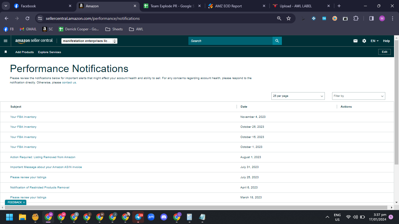Close the FEEDBACK tab with its X
This screenshot has width=399, height=224.
[x=24, y=202]
